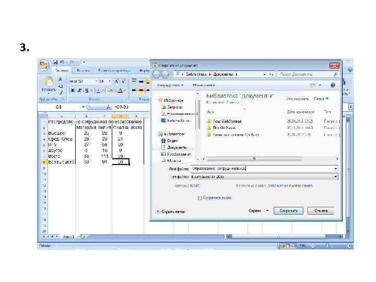Click the increase font size icon

[116, 81]
